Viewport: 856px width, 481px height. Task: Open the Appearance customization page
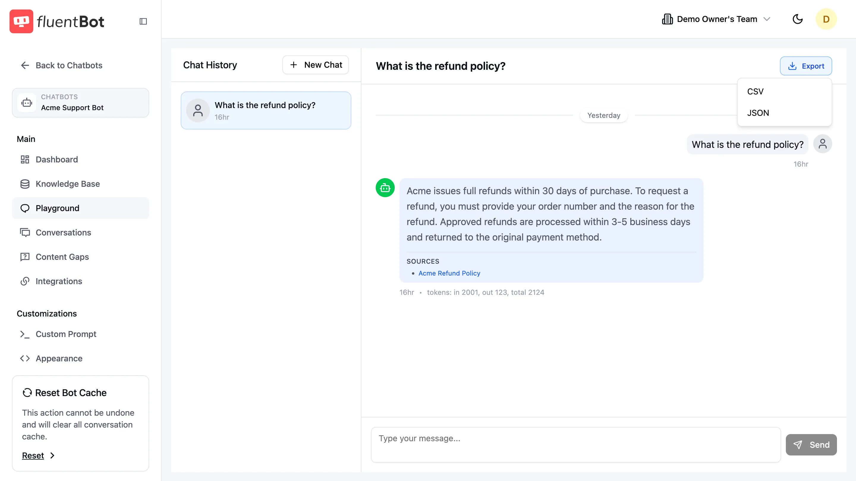tap(81, 358)
